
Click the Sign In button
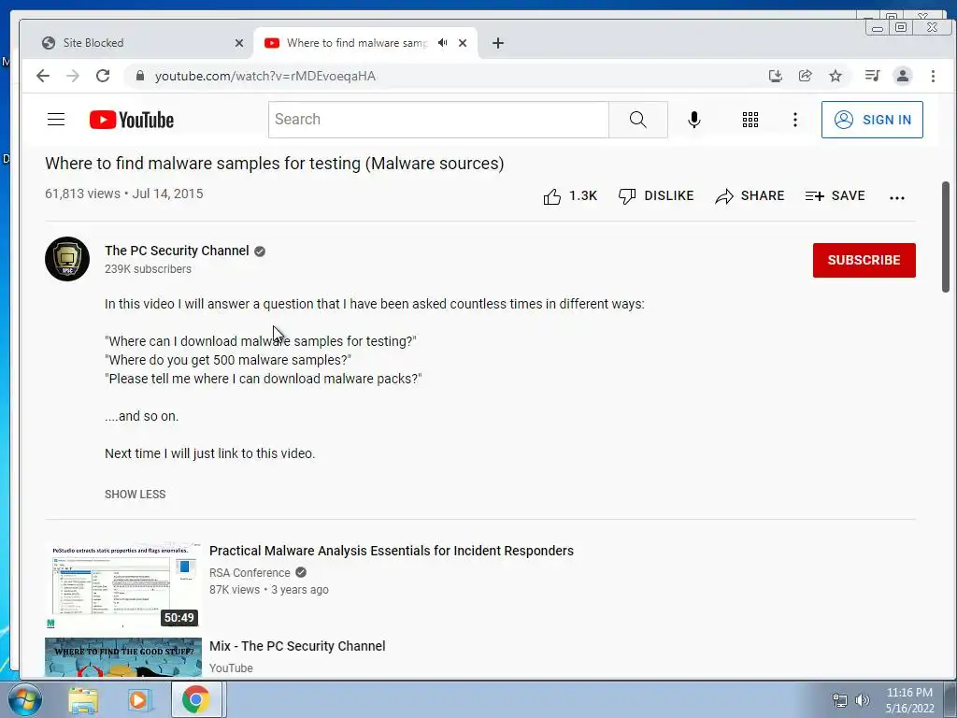point(872,120)
